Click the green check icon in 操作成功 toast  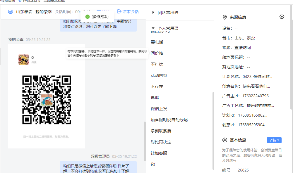tap(88, 17)
